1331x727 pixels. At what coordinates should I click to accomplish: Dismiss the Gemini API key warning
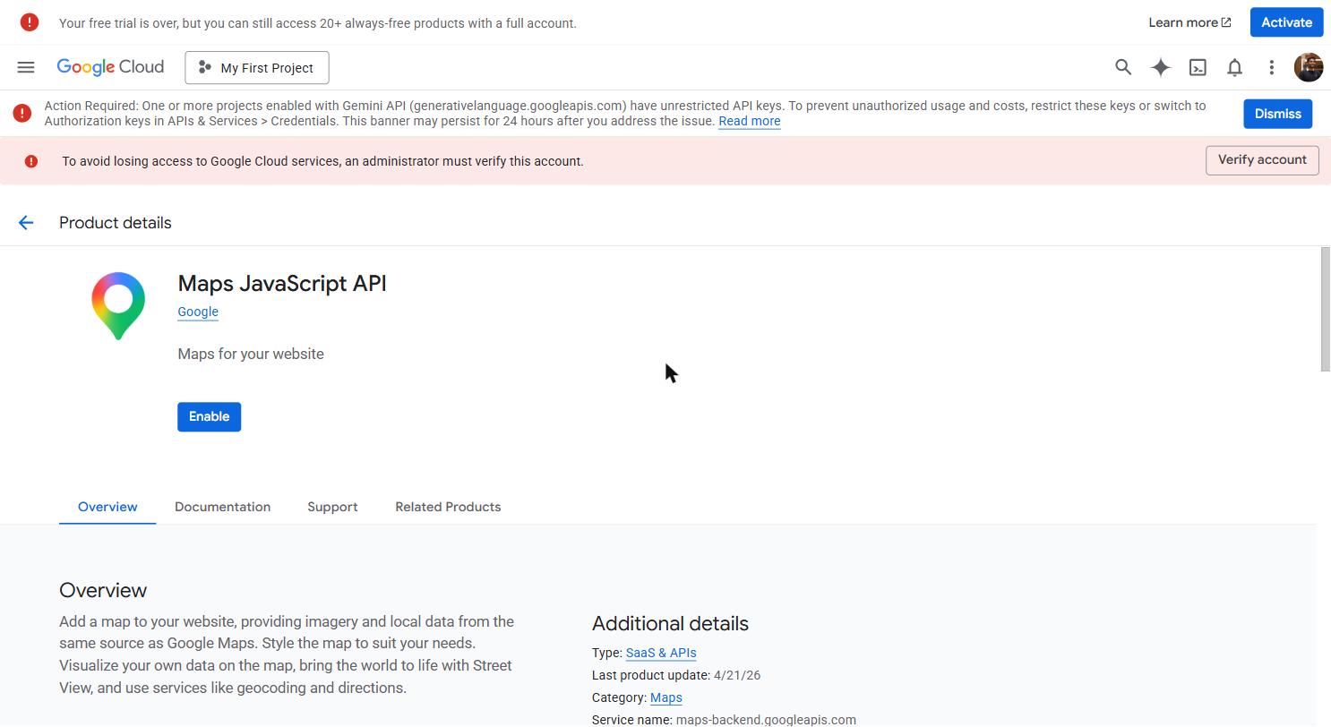[1277, 114]
